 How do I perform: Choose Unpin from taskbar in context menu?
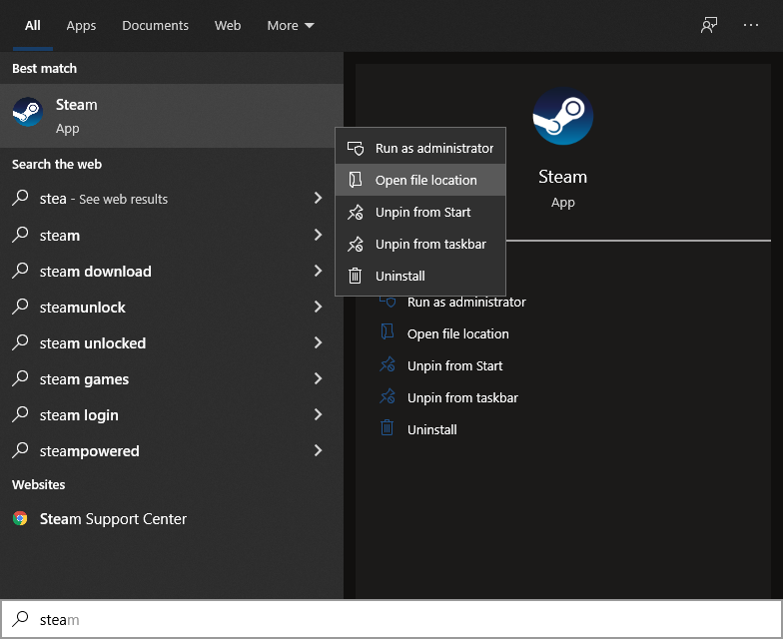click(x=430, y=244)
